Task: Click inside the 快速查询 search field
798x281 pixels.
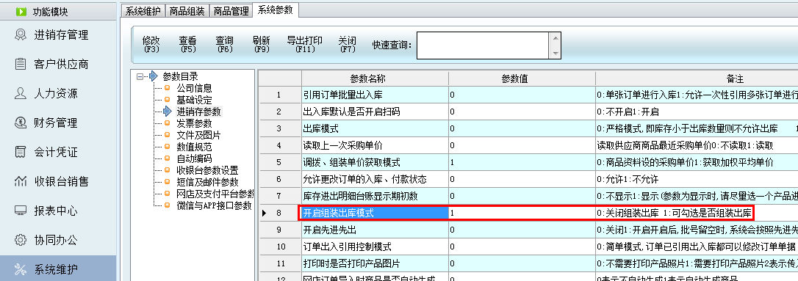Action: tap(483, 45)
